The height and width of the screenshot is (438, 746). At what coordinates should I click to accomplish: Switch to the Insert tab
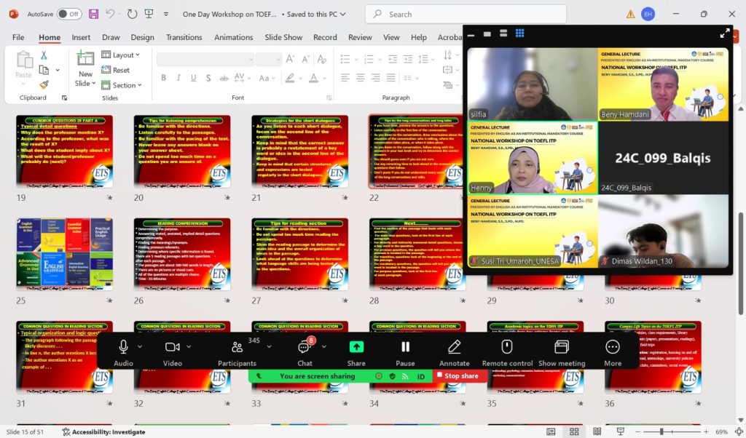(x=81, y=37)
